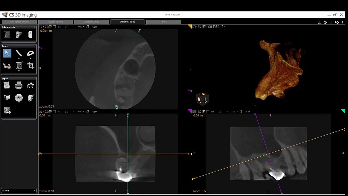Click save icon in axial view toolbar
The width and height of the screenshot is (348, 196).
point(41,27)
